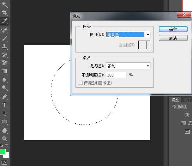Select the Blur tool

tap(4, 79)
